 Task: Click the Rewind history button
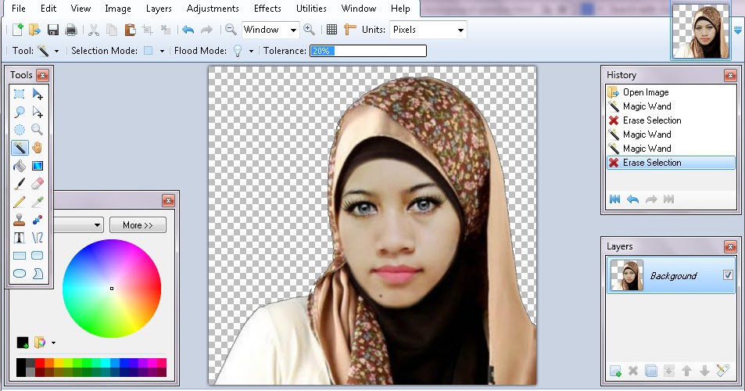[614, 199]
